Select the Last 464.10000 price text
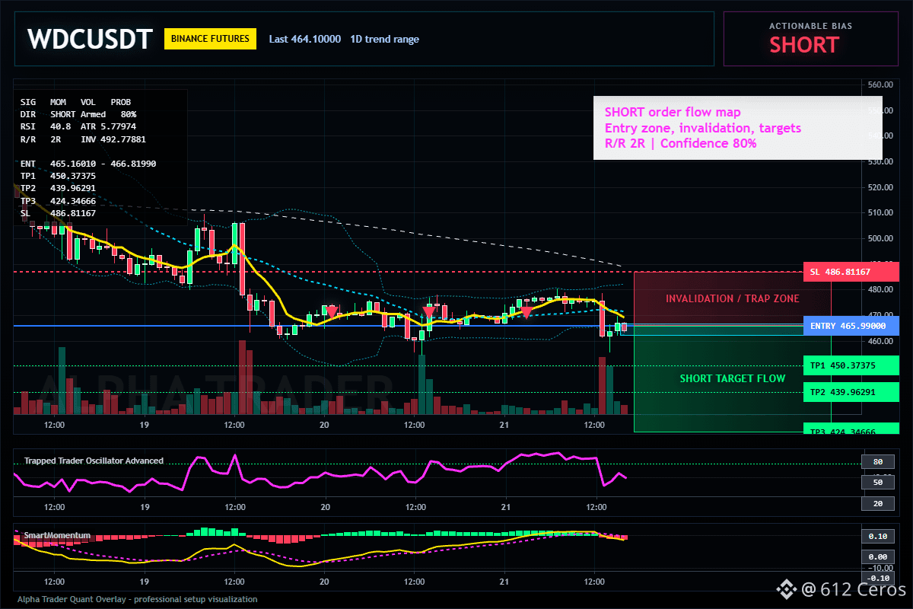The width and height of the screenshot is (913, 609). click(305, 40)
